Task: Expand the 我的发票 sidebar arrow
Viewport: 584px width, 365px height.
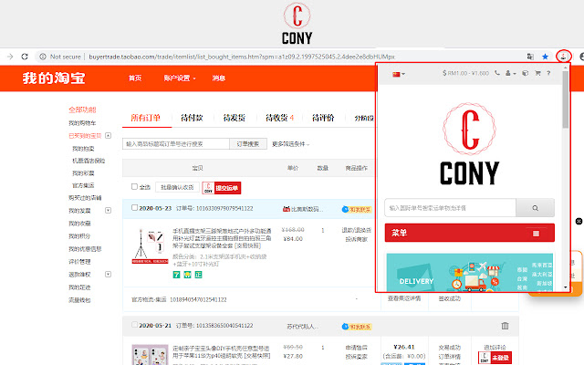Action: click(x=108, y=211)
